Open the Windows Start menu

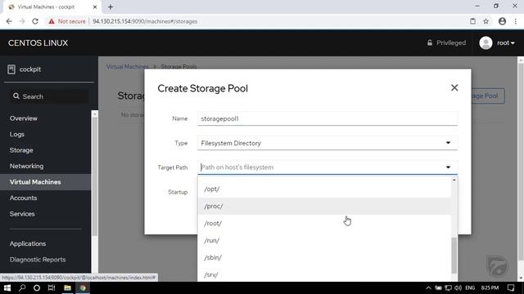(x=7, y=287)
